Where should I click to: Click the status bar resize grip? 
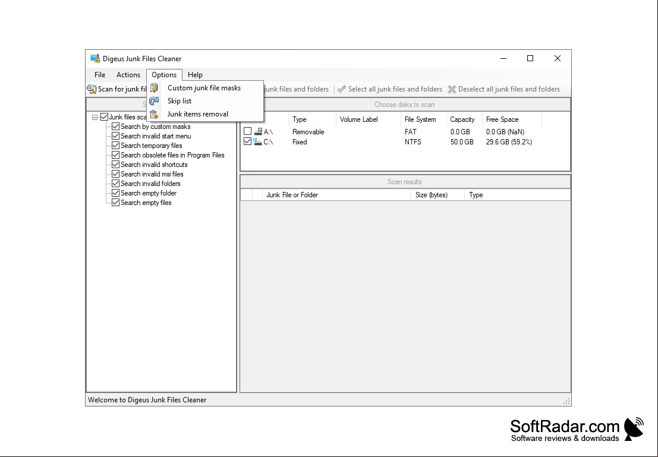tap(566, 402)
